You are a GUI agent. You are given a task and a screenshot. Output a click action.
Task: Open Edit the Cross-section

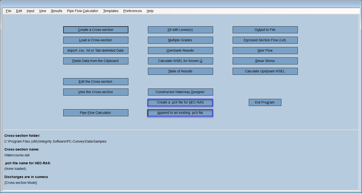[x=96, y=82]
